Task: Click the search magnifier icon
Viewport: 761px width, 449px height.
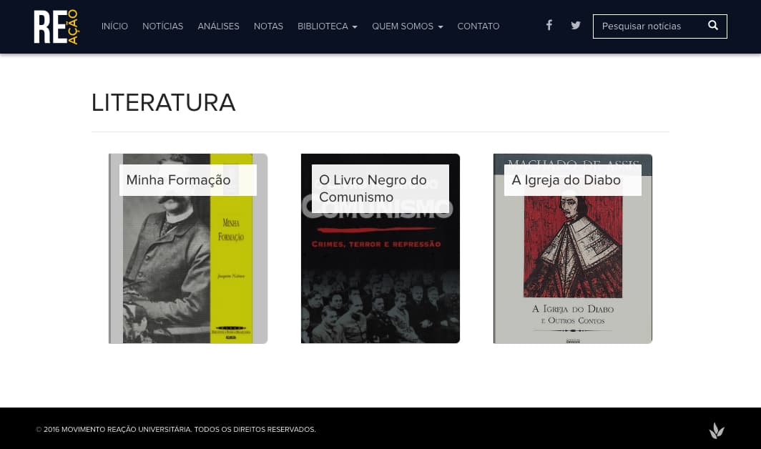Action: (712, 25)
